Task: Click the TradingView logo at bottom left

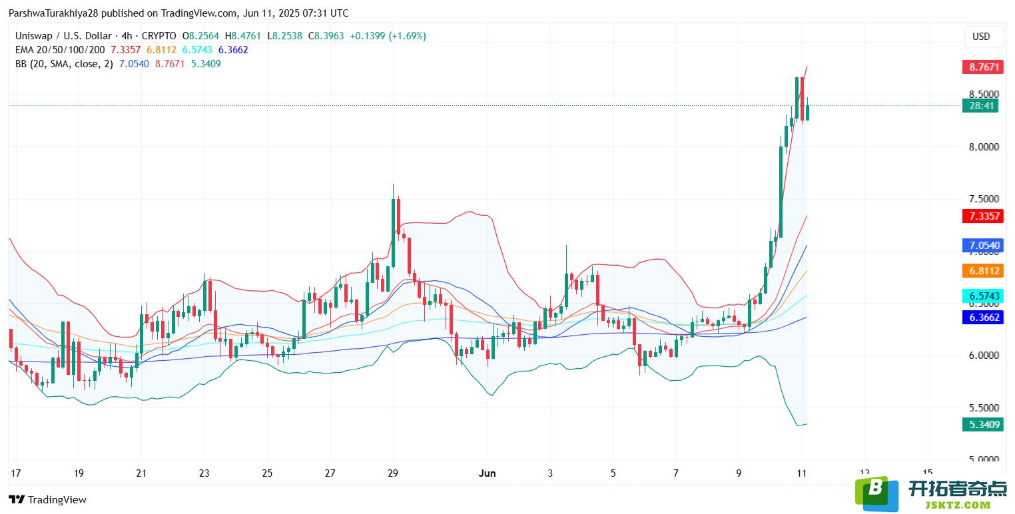Action: (x=48, y=499)
